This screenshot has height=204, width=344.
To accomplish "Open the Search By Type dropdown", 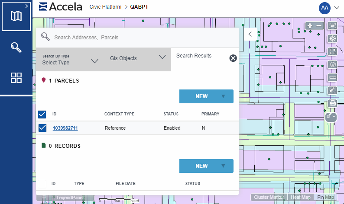I will [x=70, y=60].
